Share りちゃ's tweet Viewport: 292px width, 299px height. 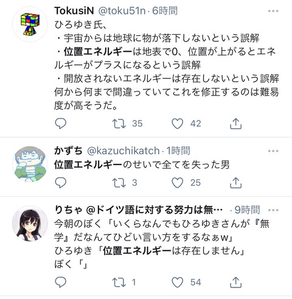[235, 282]
